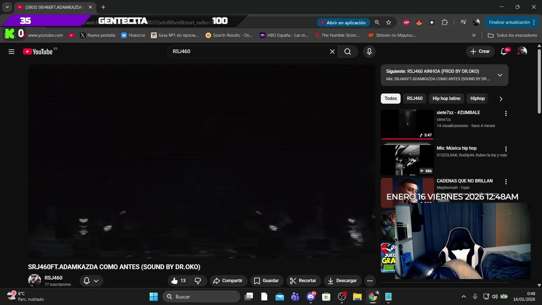The width and height of the screenshot is (542, 305).
Task: Like the video with thumbs up
Action: pos(178,280)
